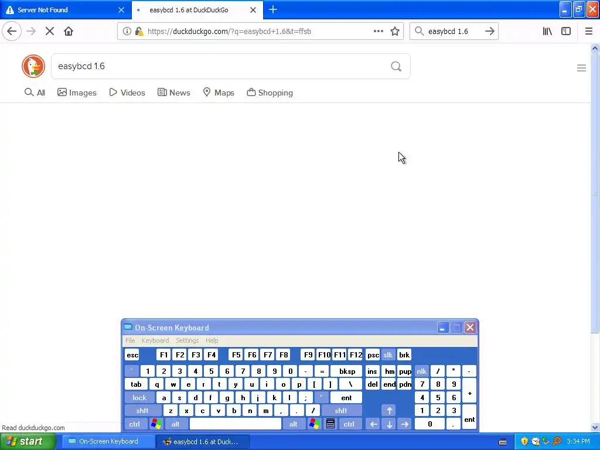Click the left Windows logo key
The image size is (600, 450).
156,424
